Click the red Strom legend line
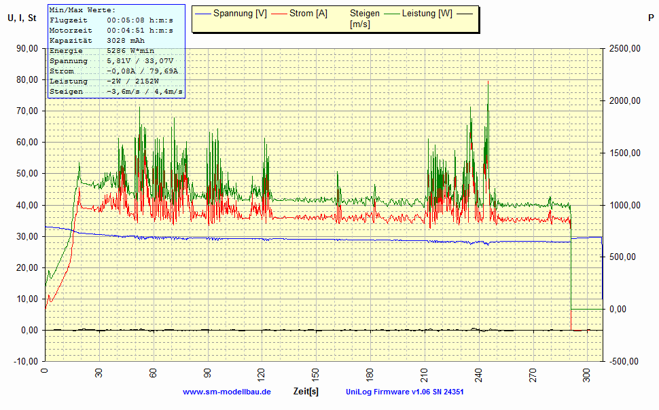This screenshot has width=659, height=410. 279,14
